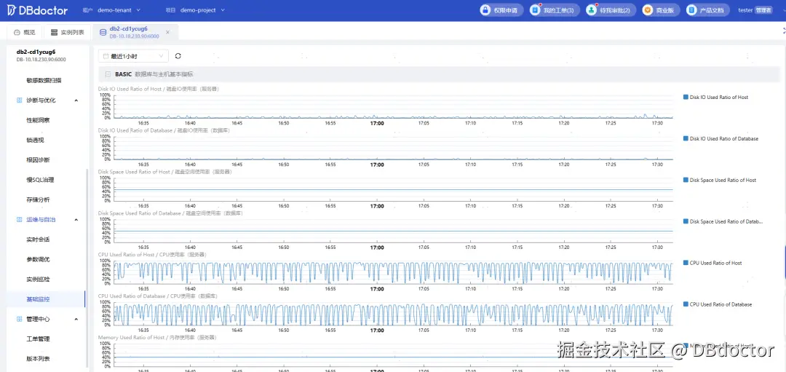
Task: Click the db2-cd1ycug6 sidebar instance header
Action: 41,55
